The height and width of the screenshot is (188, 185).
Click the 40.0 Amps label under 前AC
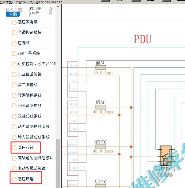103,73
